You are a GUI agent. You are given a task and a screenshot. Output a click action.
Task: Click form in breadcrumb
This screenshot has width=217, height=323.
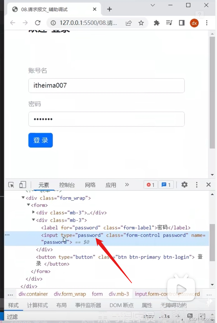[97, 294]
